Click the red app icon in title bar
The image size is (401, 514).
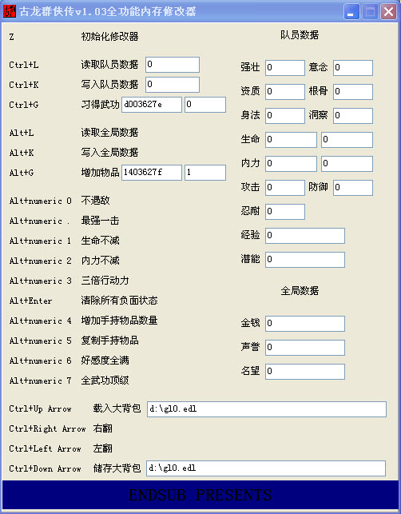click(9, 11)
